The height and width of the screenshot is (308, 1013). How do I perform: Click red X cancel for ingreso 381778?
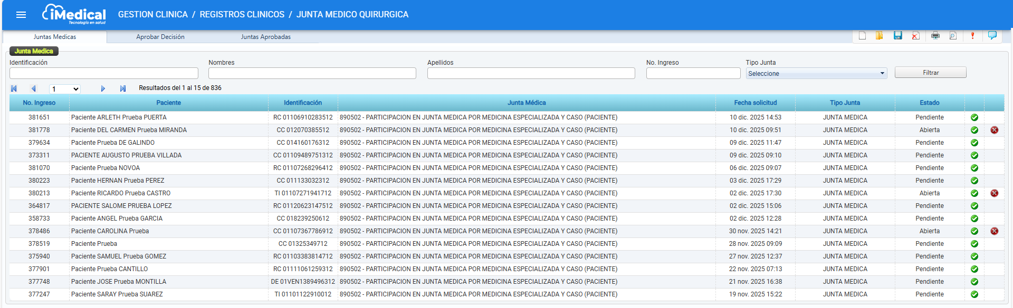995,130
